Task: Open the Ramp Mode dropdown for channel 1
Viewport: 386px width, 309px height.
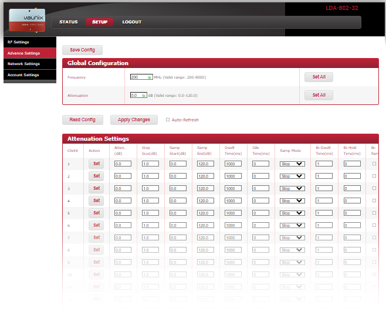Action: (292, 164)
